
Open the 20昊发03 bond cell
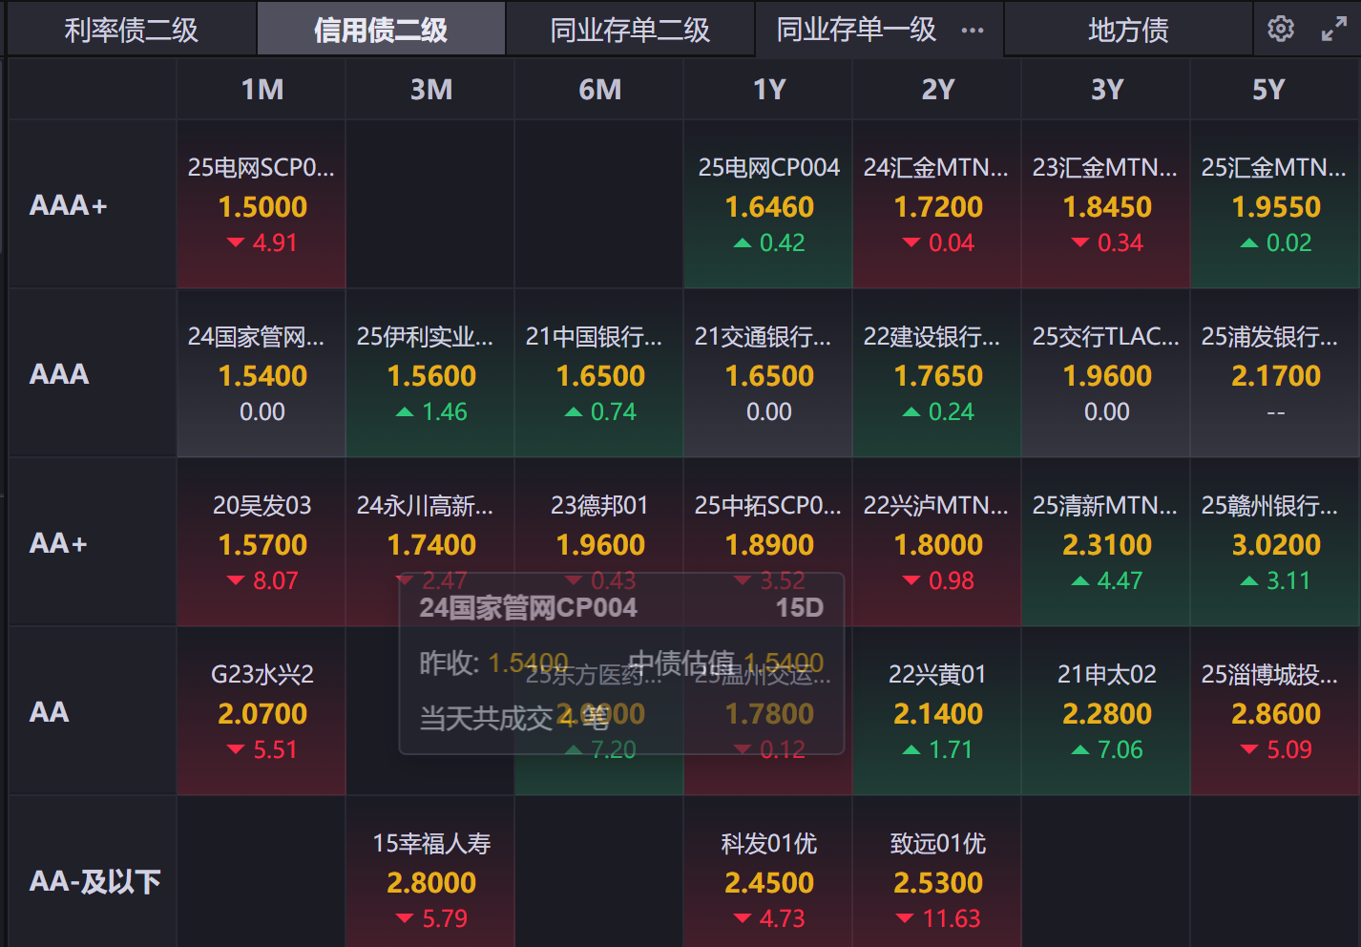pos(262,542)
